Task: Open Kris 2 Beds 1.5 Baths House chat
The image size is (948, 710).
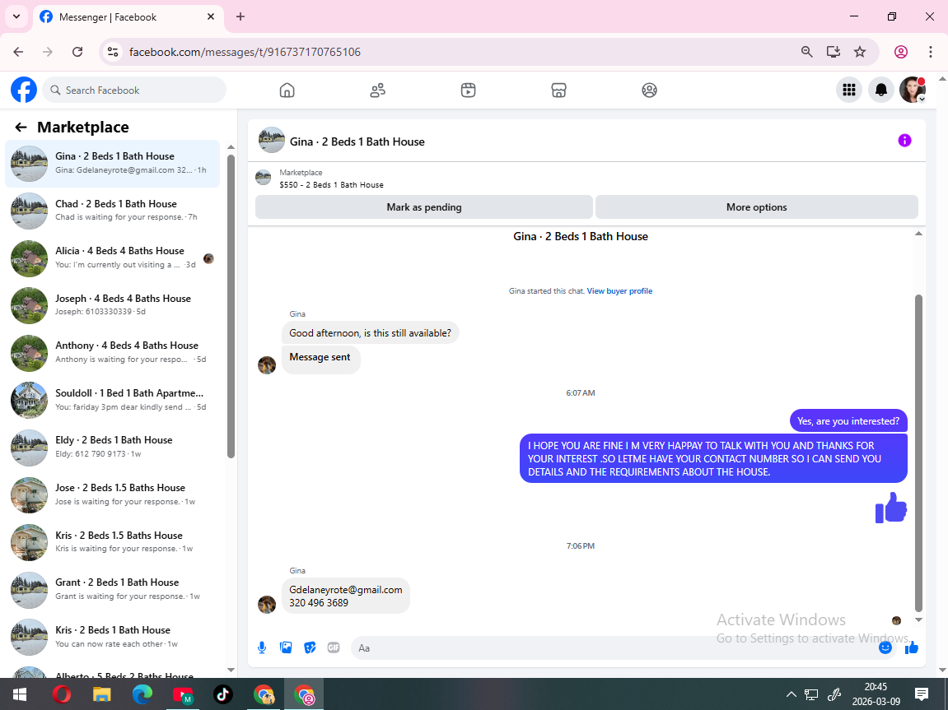Action: pyautogui.click(x=113, y=541)
